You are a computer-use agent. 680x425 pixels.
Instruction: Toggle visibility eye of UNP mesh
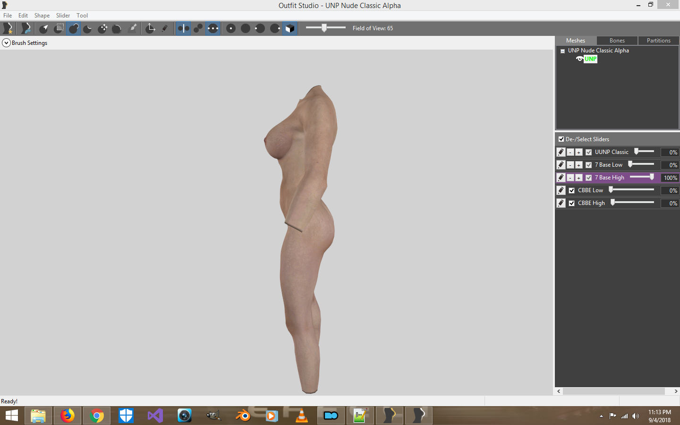click(579, 59)
